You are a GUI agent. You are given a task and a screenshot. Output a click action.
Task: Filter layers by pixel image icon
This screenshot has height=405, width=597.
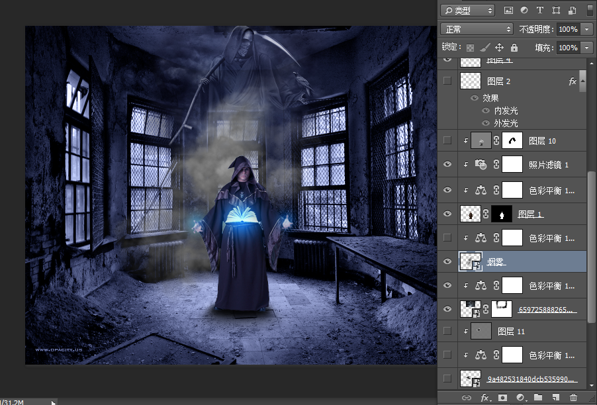click(508, 11)
